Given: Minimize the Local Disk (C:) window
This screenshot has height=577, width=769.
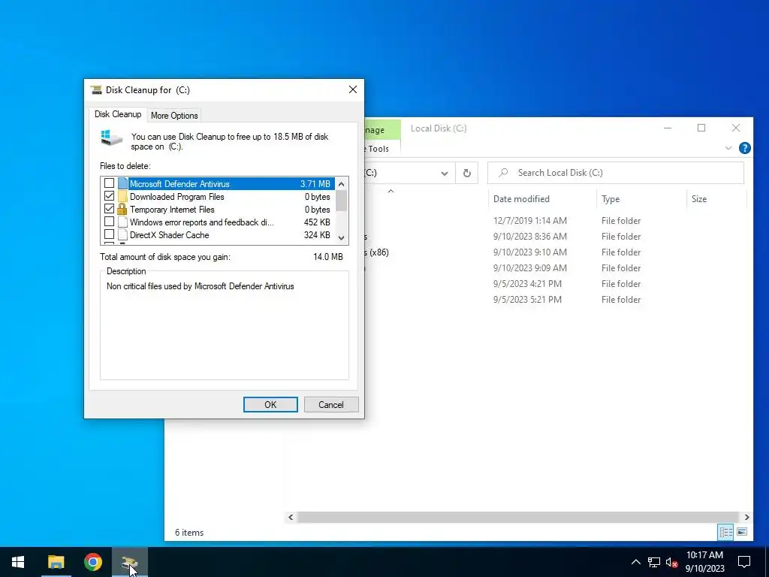Looking at the screenshot, I should click(x=668, y=128).
